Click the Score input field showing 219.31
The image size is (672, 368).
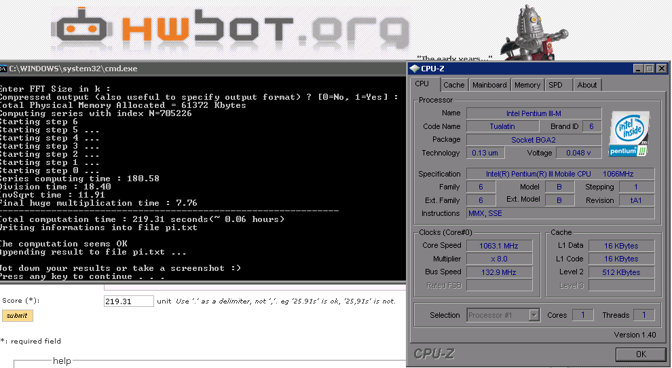click(x=128, y=301)
